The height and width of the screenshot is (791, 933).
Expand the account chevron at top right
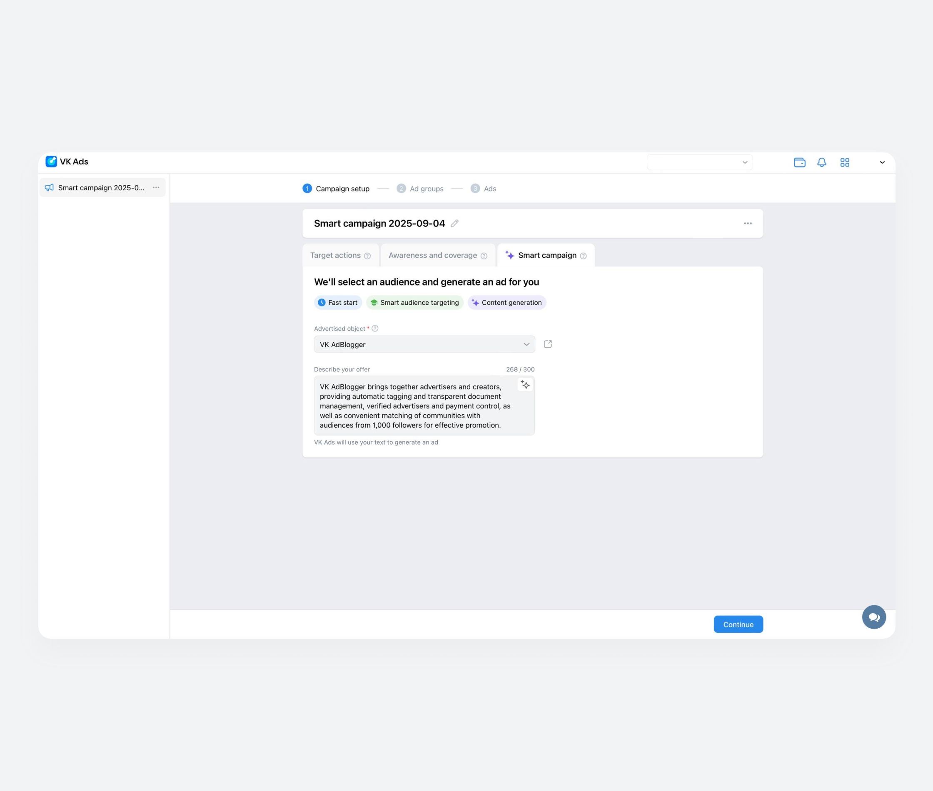(882, 162)
